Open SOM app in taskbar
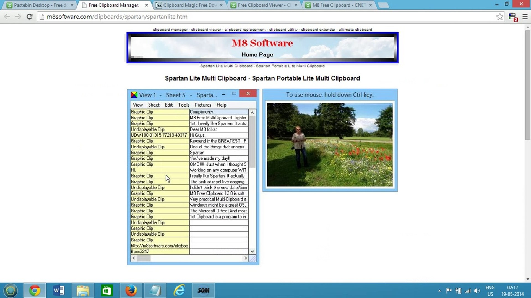Image resolution: width=531 pixels, height=298 pixels. click(203, 290)
